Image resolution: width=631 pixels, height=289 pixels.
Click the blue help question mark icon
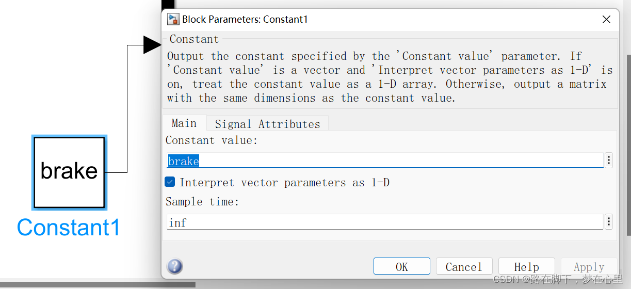coord(175,266)
